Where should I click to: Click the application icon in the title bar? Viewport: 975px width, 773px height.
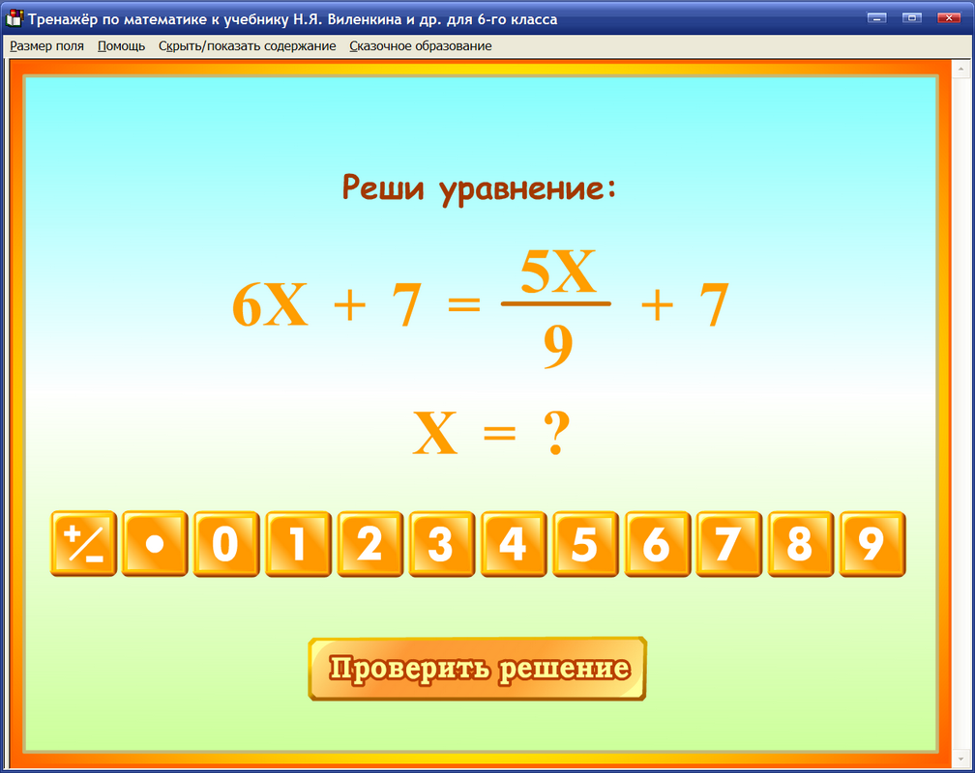(x=14, y=16)
